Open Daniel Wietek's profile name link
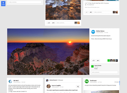Screen dimensions: 127x93 click(x=98, y=66)
